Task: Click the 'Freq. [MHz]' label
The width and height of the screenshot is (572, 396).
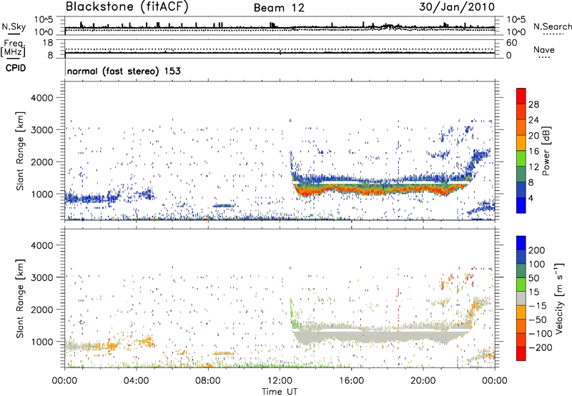Action: pos(14,49)
